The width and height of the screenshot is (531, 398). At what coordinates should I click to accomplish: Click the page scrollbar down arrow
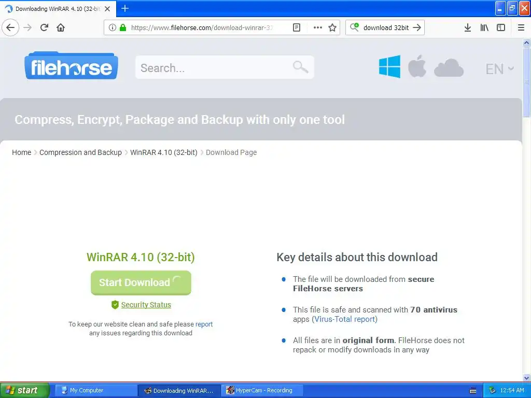tap(526, 378)
